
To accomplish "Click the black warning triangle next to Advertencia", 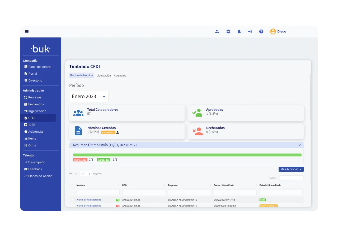I will 118,132.
